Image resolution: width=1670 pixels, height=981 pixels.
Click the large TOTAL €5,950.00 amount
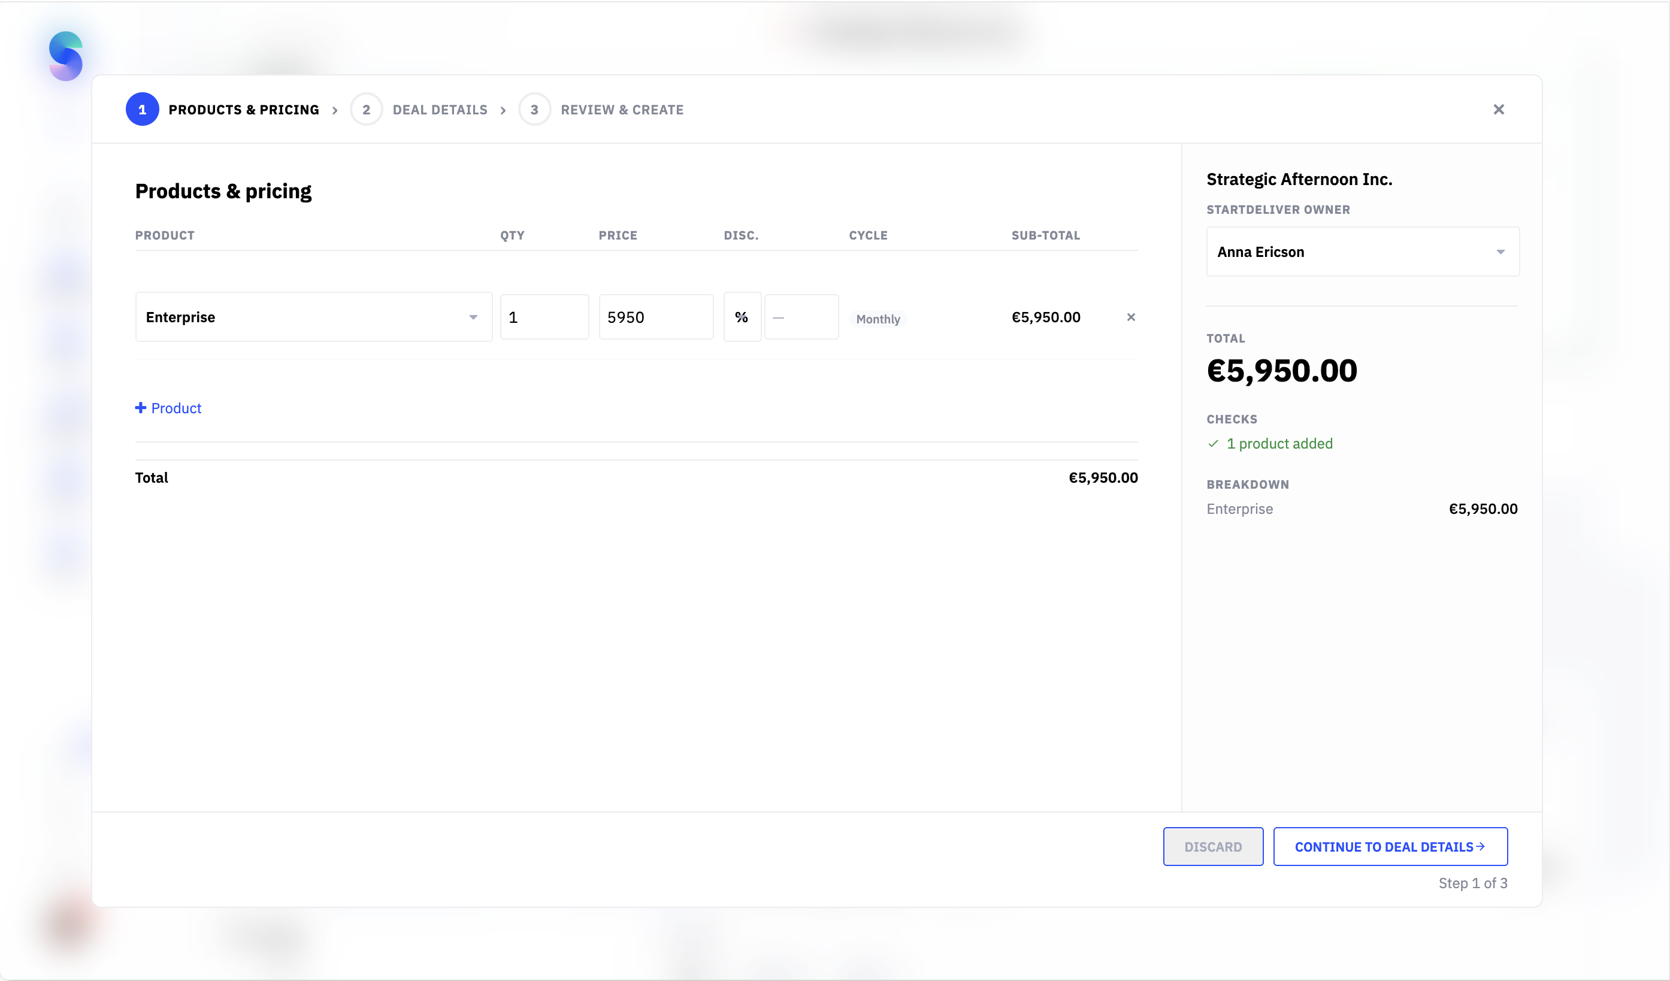(x=1282, y=370)
